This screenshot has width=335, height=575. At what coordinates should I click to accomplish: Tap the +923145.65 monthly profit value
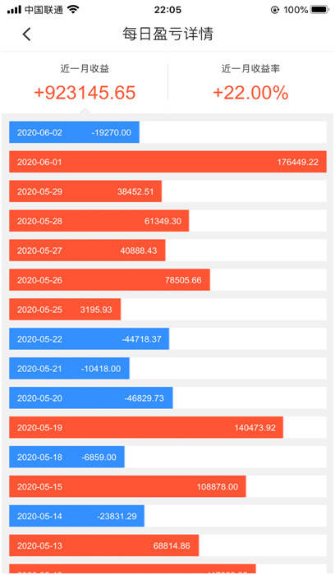coord(85,93)
